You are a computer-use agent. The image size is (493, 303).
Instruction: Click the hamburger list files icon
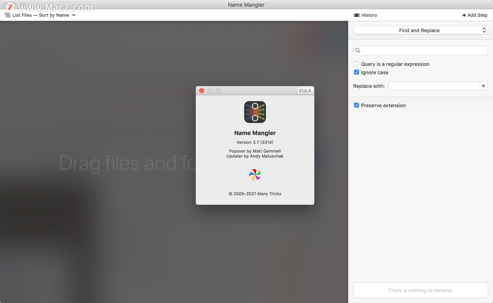coord(7,15)
